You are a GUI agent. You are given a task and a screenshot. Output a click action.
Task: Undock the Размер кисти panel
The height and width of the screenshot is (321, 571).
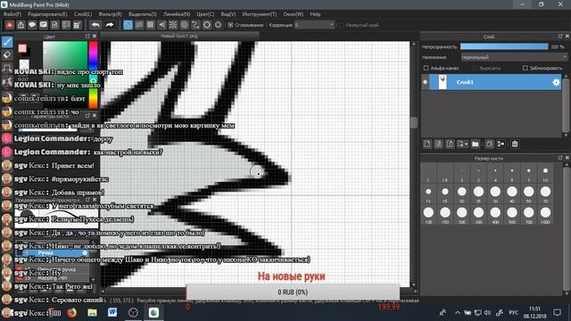click(x=560, y=158)
